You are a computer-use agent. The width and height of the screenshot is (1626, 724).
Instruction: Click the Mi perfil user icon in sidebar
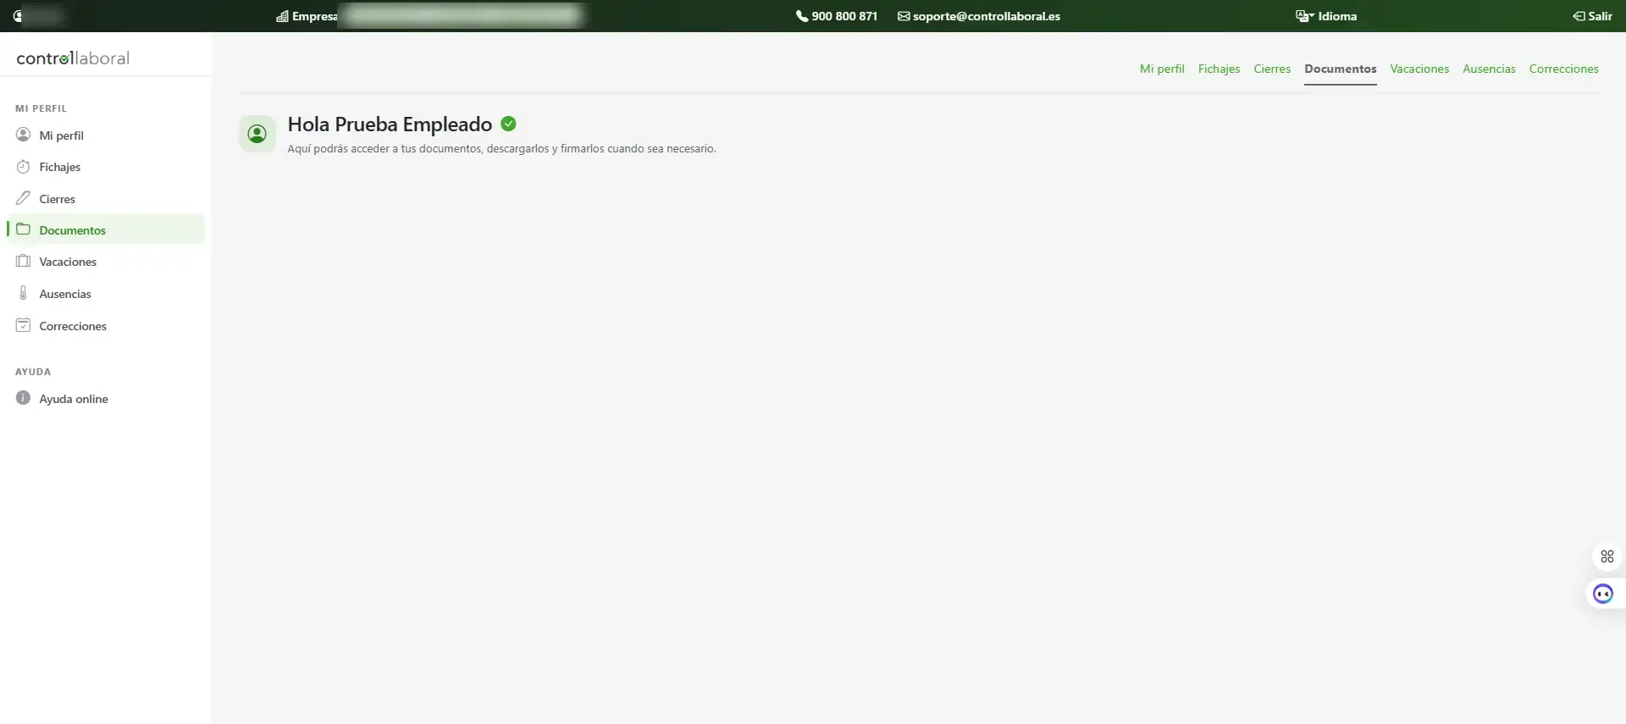(x=23, y=135)
